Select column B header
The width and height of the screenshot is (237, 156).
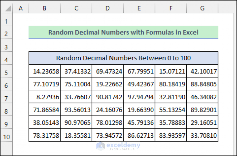click(x=44, y=8)
